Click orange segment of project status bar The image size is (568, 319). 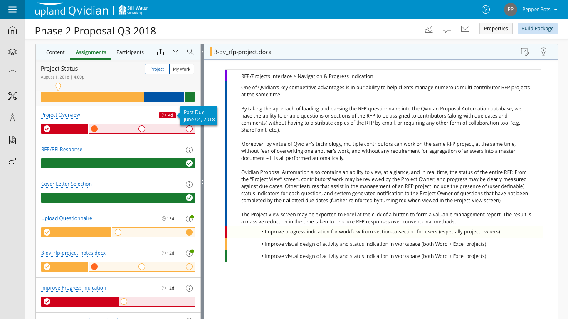(x=92, y=97)
